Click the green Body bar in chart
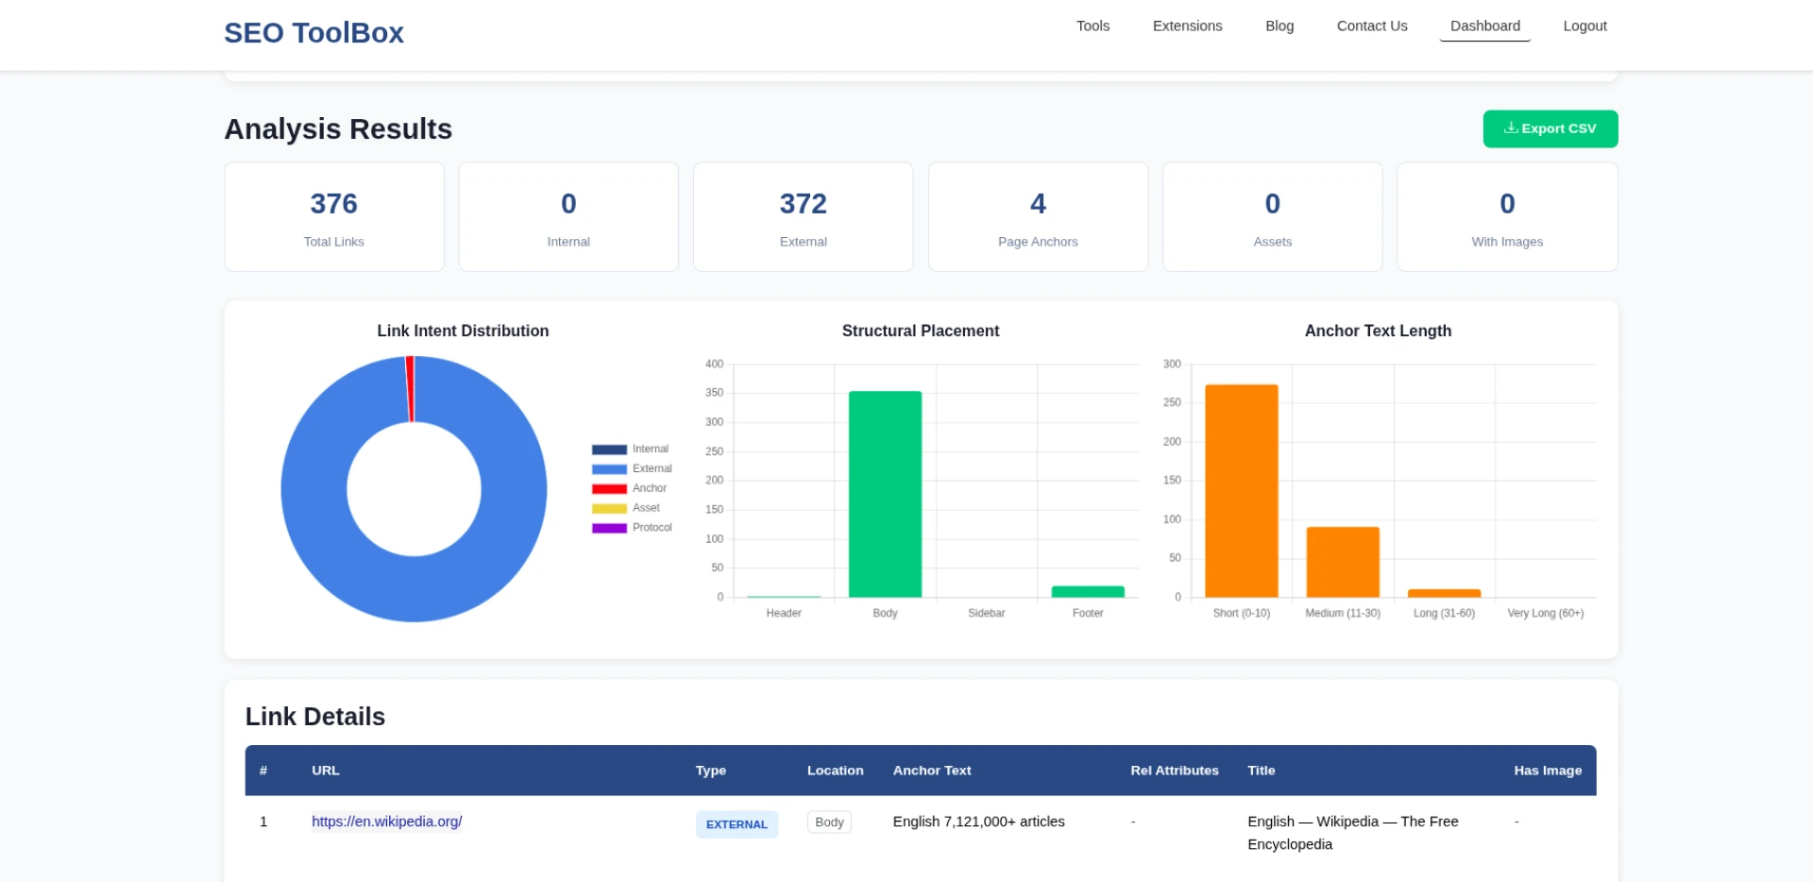 coord(885,494)
